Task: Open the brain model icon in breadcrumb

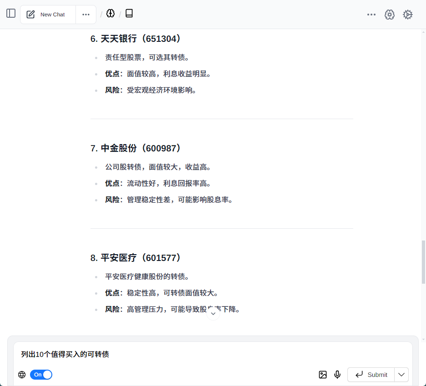Action: (x=110, y=13)
